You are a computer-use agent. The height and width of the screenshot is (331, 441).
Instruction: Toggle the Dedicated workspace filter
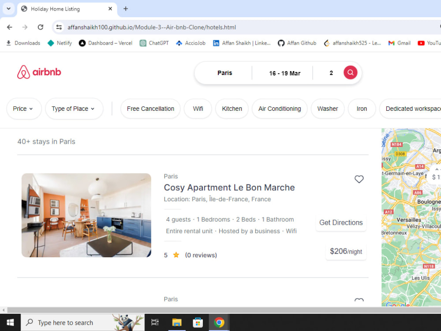point(410,109)
